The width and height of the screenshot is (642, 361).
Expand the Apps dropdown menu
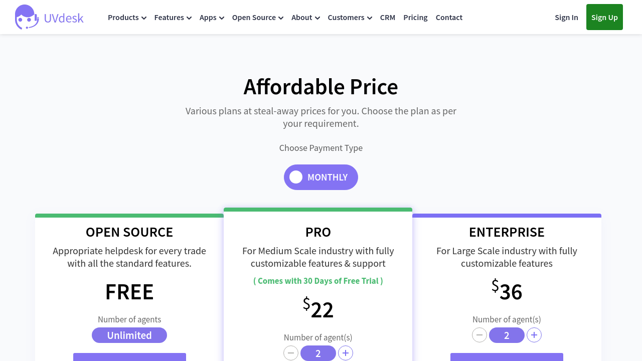tap(212, 18)
